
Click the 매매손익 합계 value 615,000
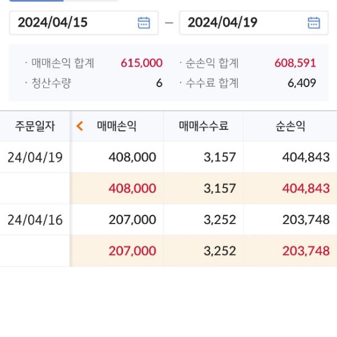(142, 63)
